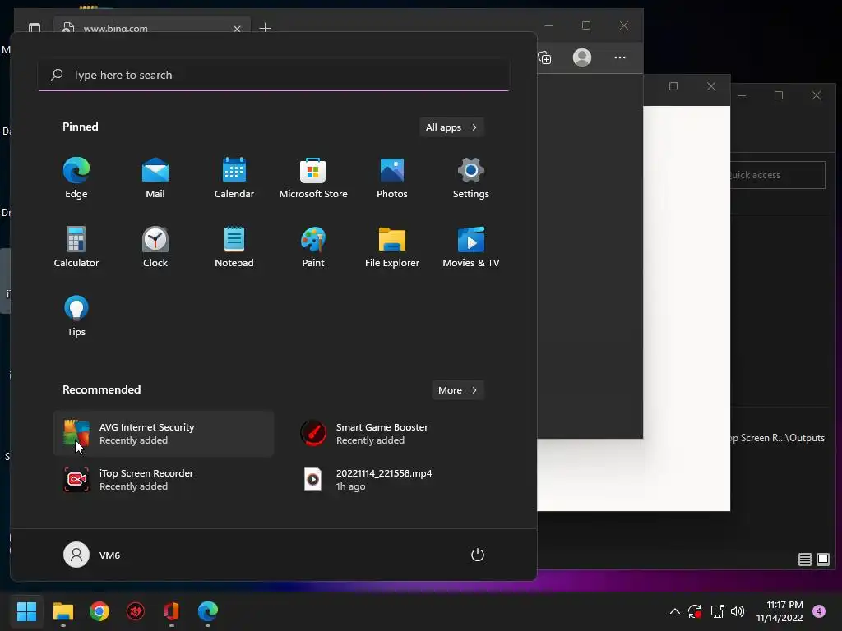The height and width of the screenshot is (631, 842).
Task: Open the 20221114_221558.mp4 recommended file
Action: coord(400,480)
